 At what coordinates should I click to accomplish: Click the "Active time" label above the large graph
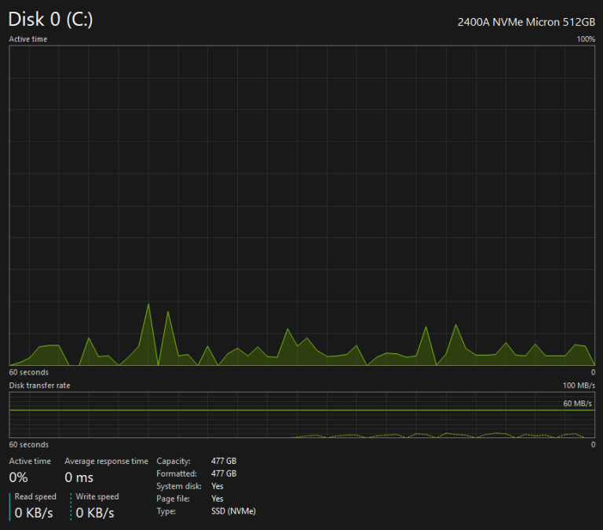click(27, 38)
